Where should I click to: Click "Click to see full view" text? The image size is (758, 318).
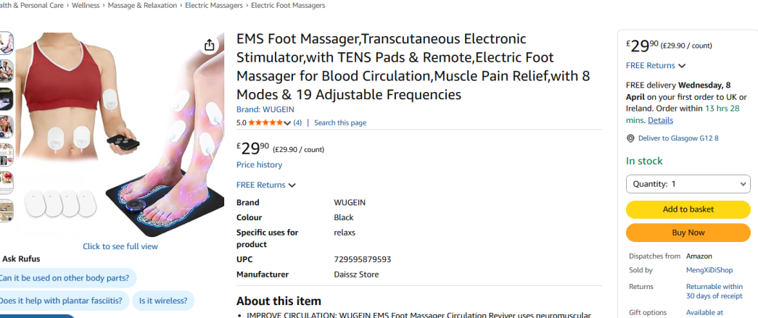click(x=120, y=246)
